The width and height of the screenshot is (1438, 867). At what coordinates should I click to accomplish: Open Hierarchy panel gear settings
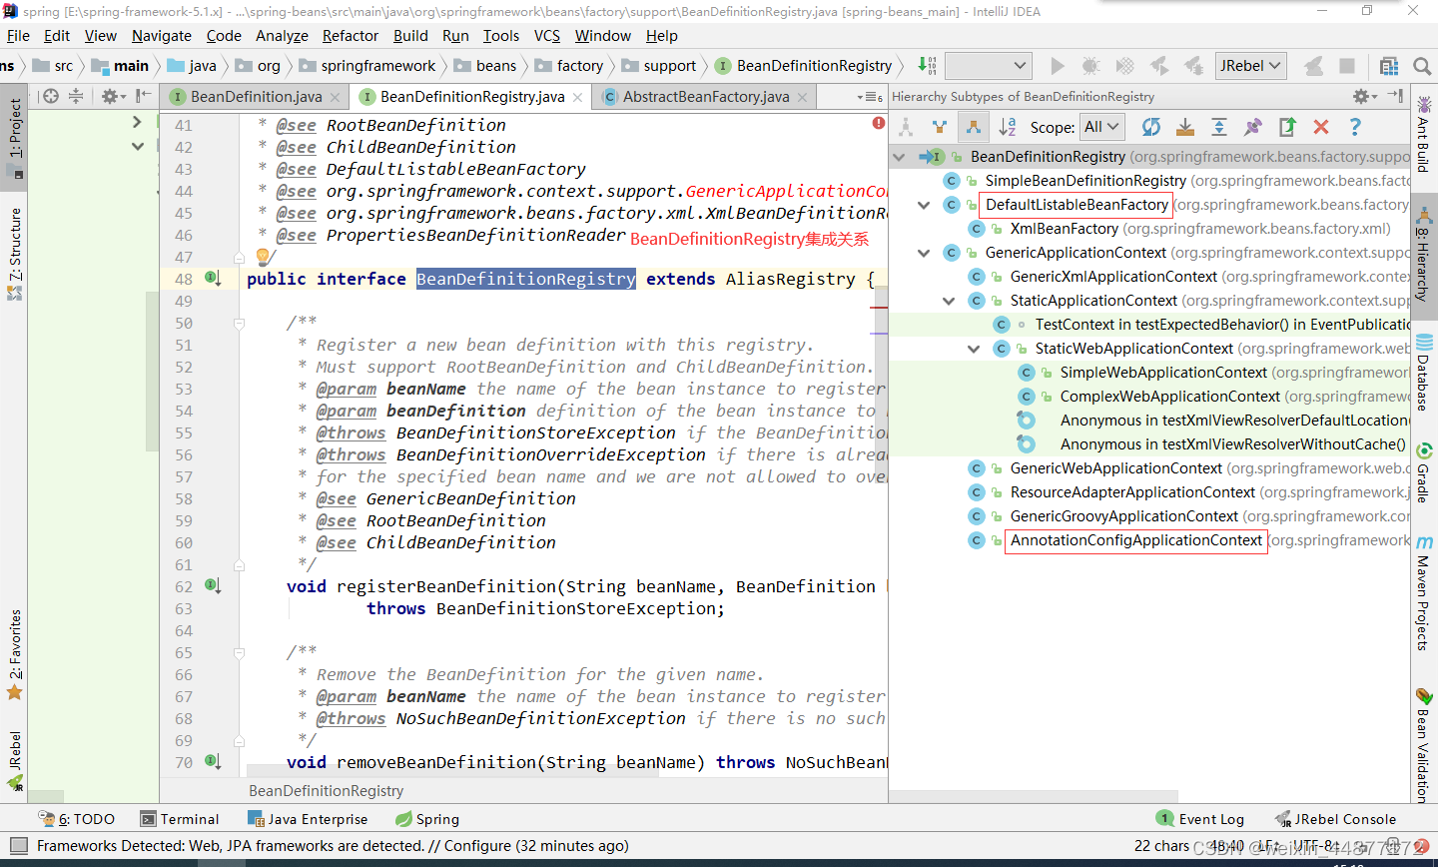(x=1364, y=97)
